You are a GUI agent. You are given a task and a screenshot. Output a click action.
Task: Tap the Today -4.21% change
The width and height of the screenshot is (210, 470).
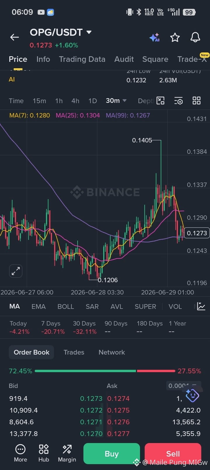(x=20, y=328)
